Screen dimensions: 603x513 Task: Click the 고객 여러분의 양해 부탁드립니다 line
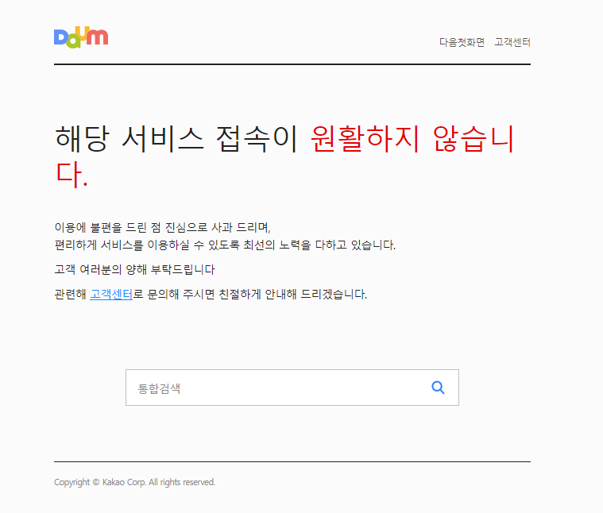point(134,270)
